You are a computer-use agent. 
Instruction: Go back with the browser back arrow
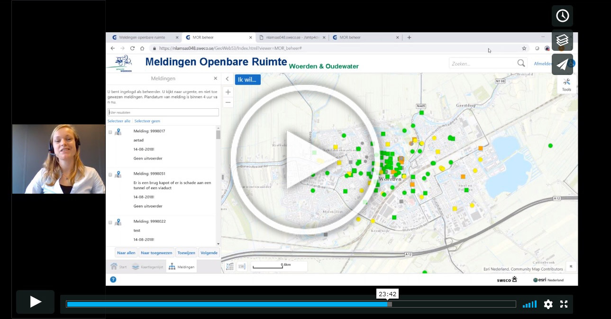(x=112, y=48)
